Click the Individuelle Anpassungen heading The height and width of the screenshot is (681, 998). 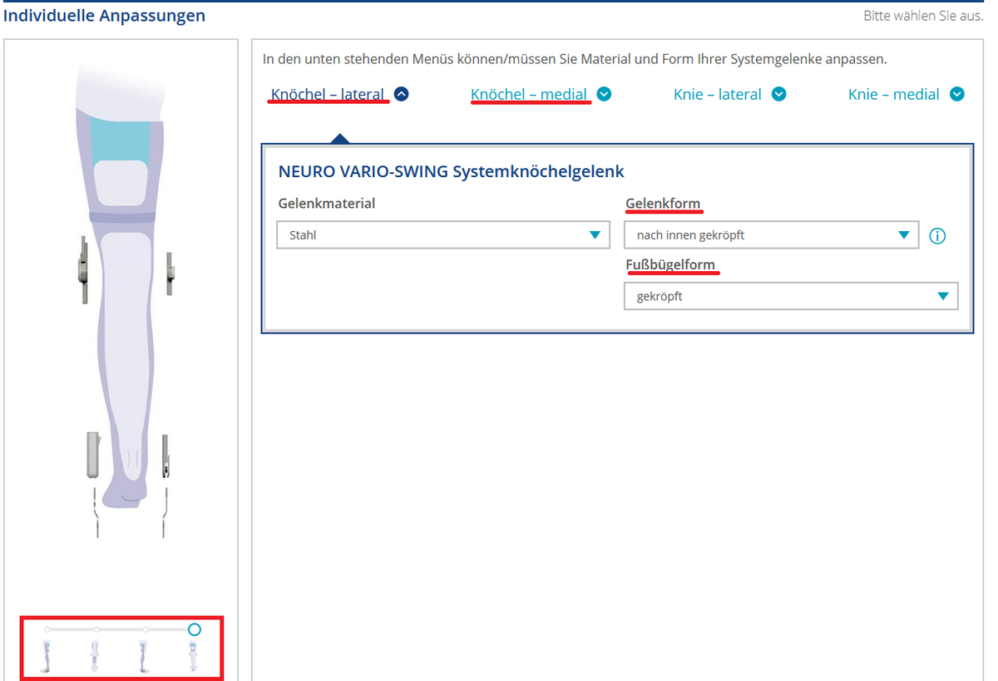coord(105,15)
